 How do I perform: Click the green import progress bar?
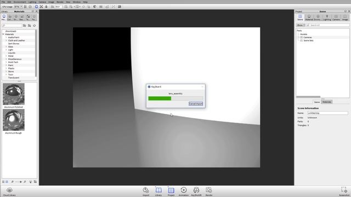point(160,99)
